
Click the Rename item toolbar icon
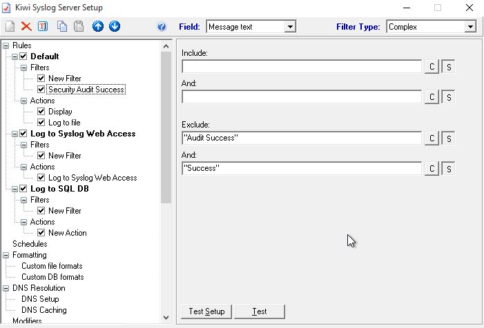tap(43, 26)
